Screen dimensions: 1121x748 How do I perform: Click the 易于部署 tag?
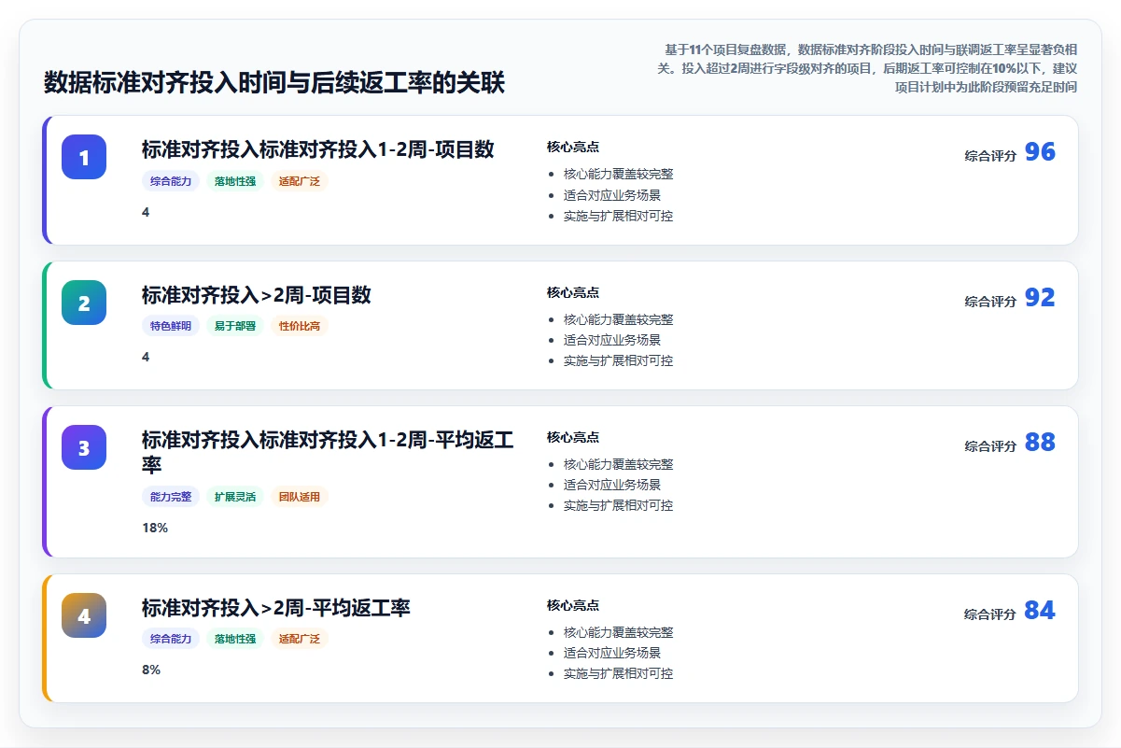click(235, 326)
